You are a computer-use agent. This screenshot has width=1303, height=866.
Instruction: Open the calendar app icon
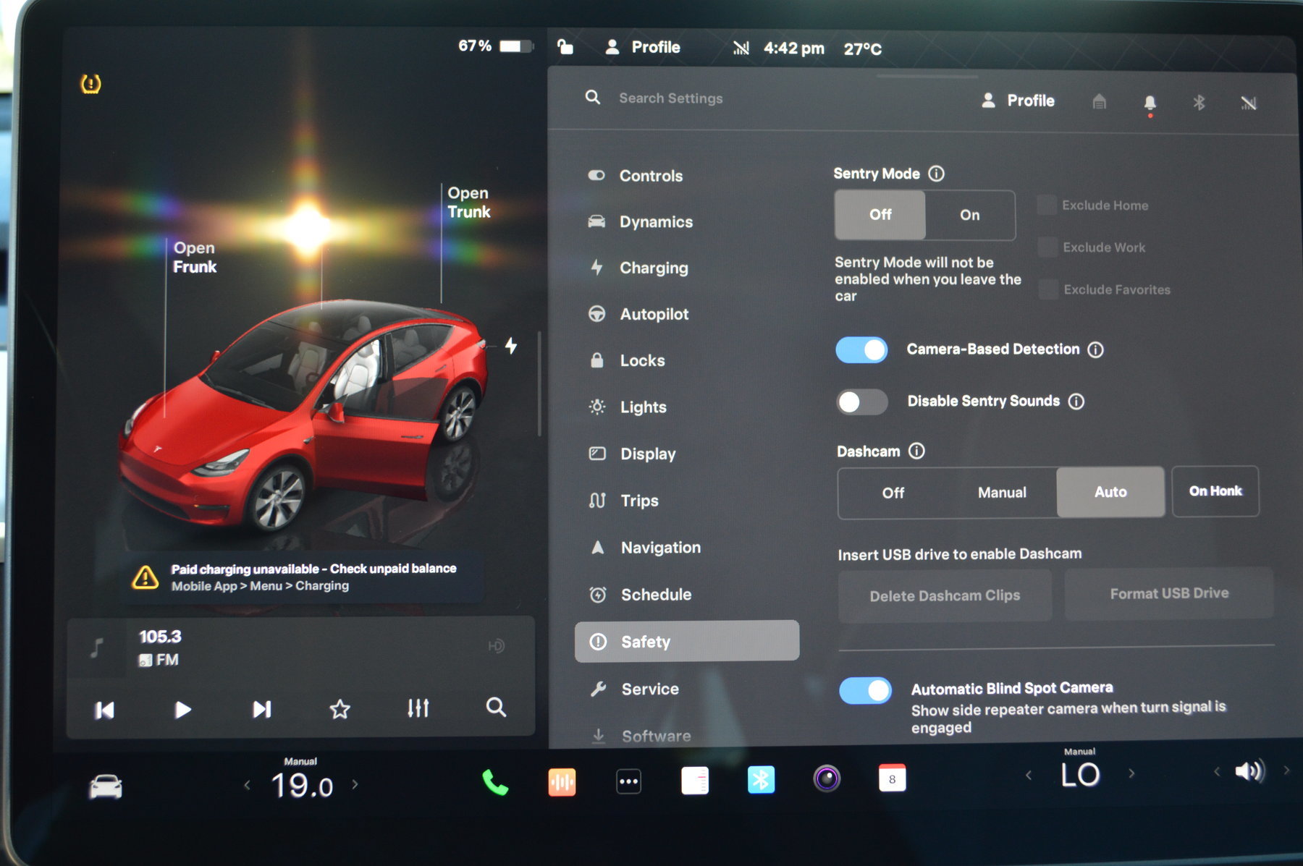pos(892,779)
